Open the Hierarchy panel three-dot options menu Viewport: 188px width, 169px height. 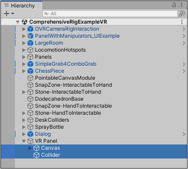pos(181,5)
